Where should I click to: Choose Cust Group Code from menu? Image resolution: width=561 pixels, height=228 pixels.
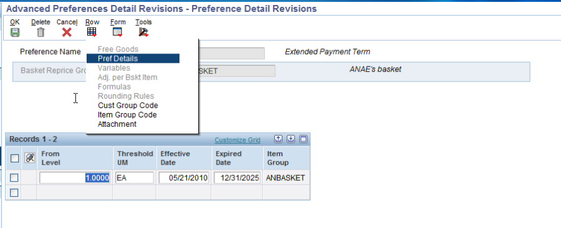[x=128, y=106]
